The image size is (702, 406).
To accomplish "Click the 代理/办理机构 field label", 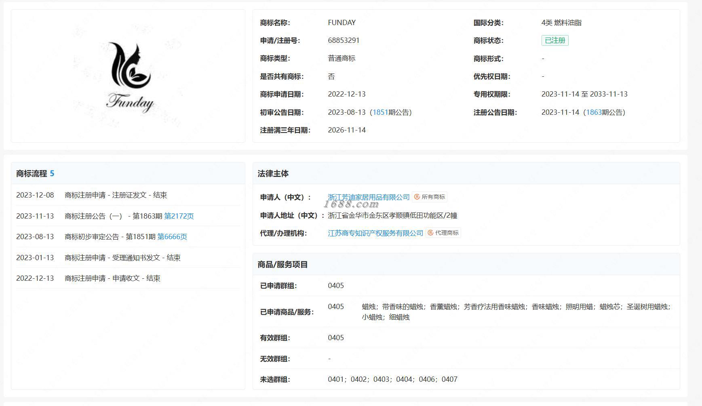I will click(x=283, y=233).
